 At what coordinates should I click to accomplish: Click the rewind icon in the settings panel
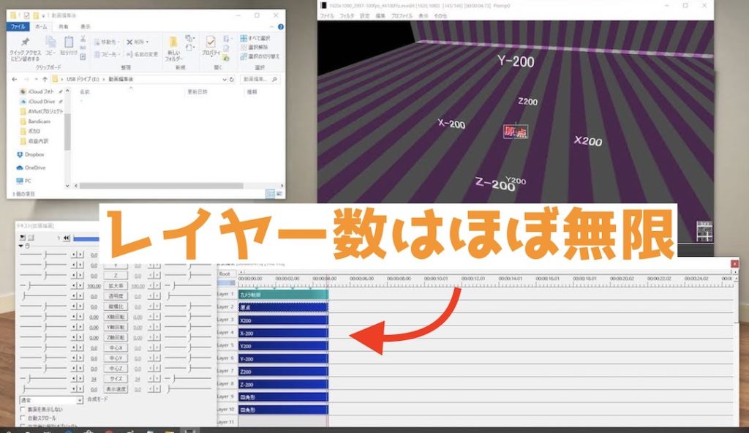pos(66,236)
